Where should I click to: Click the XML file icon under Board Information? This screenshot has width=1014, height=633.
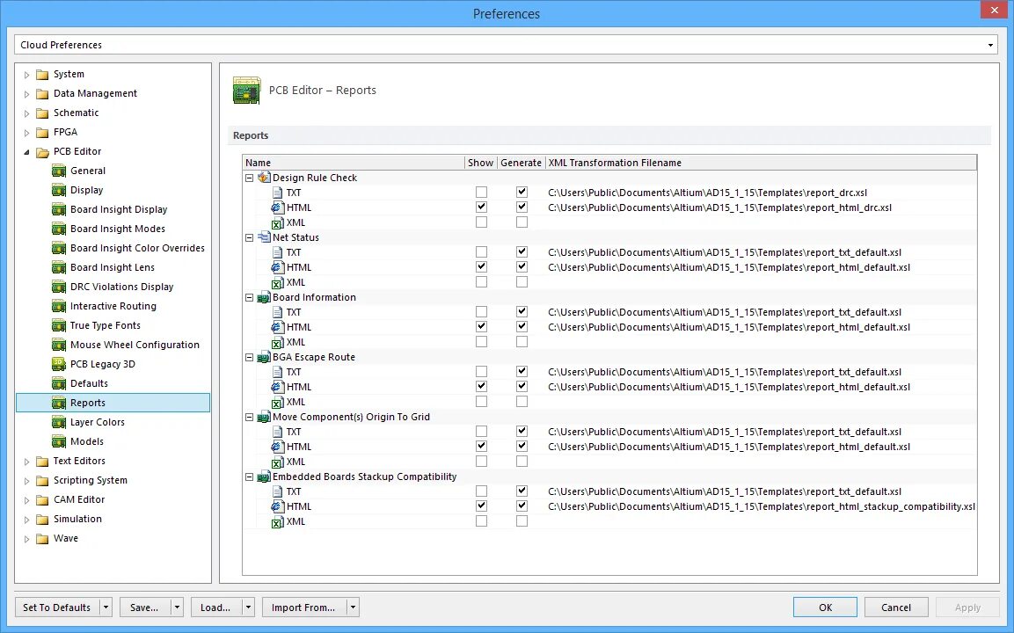click(279, 342)
